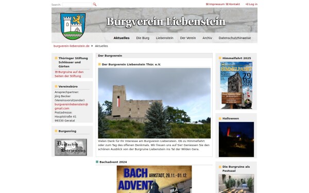Image resolution: width=309 pixels, height=193 pixels.
Task: Click the search magnifier icon
Action: 95,4
